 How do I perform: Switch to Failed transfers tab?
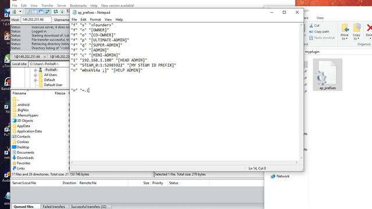click(x=54, y=207)
